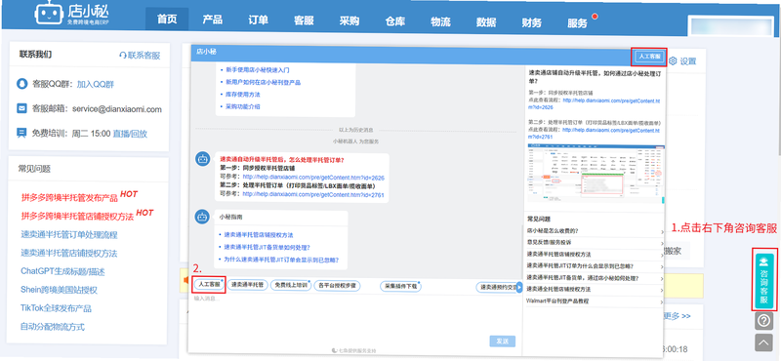The image size is (781, 361).
Task: Open help link ending id=2761 in chat message
Action: click(x=313, y=194)
